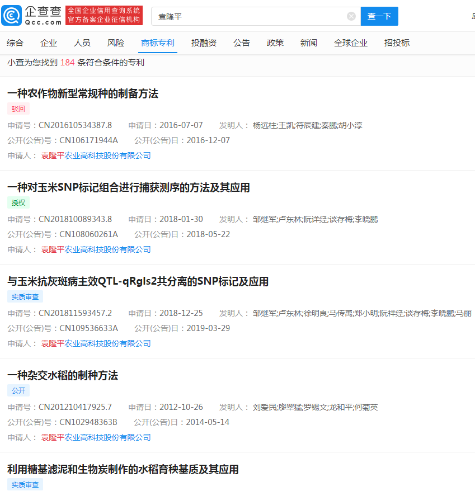Click the 驳回 status tag on the first patent

[x=18, y=110]
